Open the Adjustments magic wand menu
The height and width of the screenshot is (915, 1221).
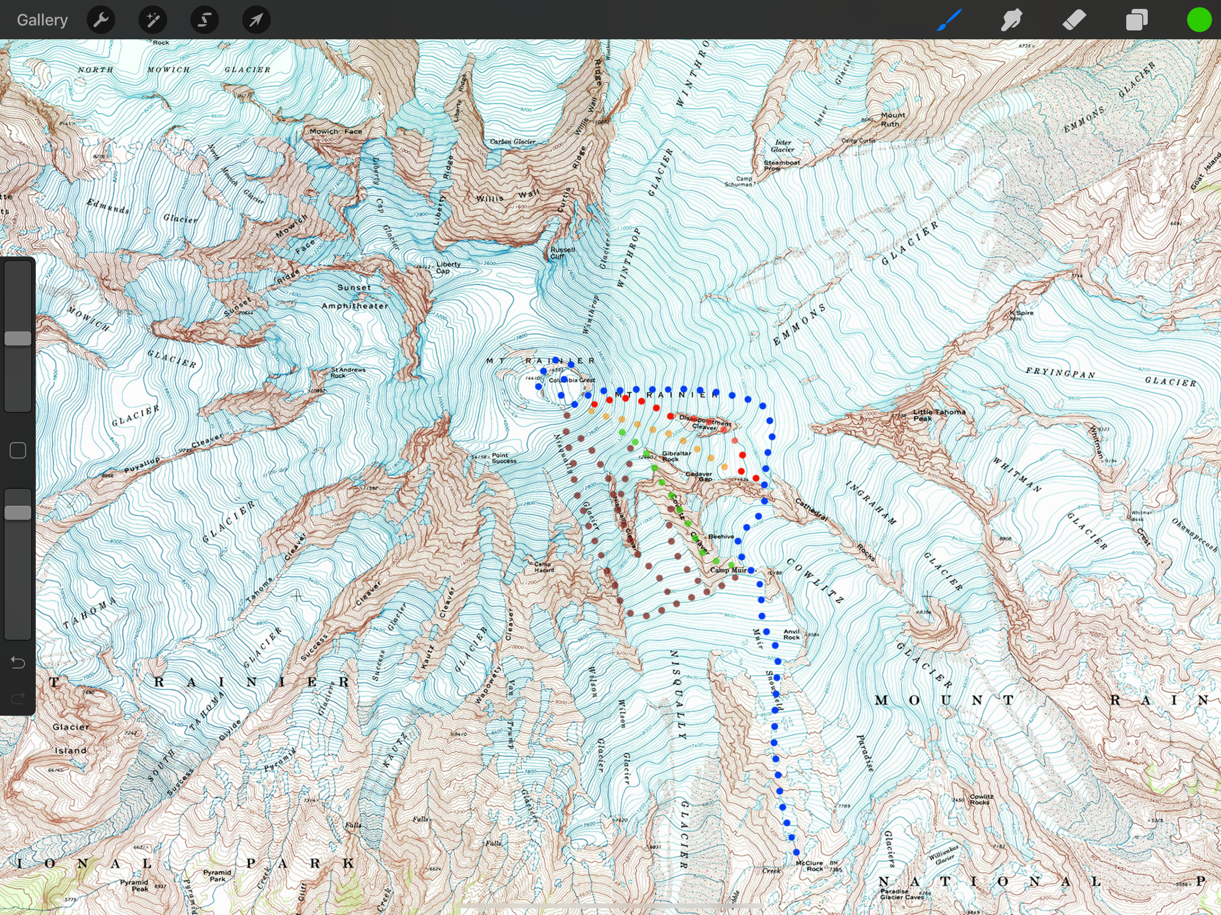pyautogui.click(x=153, y=21)
